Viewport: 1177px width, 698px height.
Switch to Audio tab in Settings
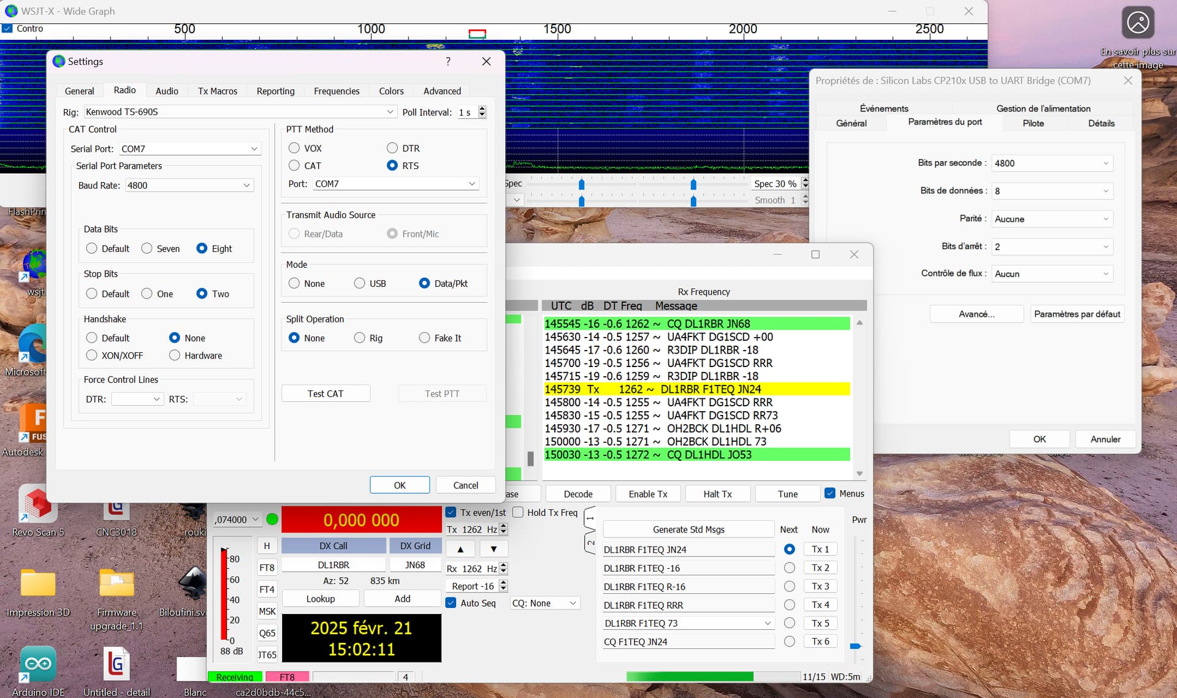click(167, 91)
